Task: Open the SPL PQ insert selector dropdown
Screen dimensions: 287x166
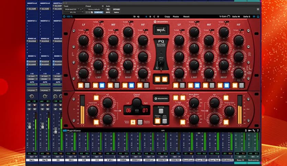Action: 73,12
